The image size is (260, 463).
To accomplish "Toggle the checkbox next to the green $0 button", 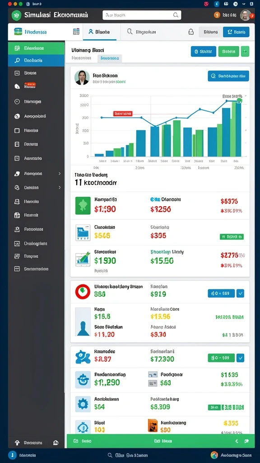I will (x=241, y=358).
